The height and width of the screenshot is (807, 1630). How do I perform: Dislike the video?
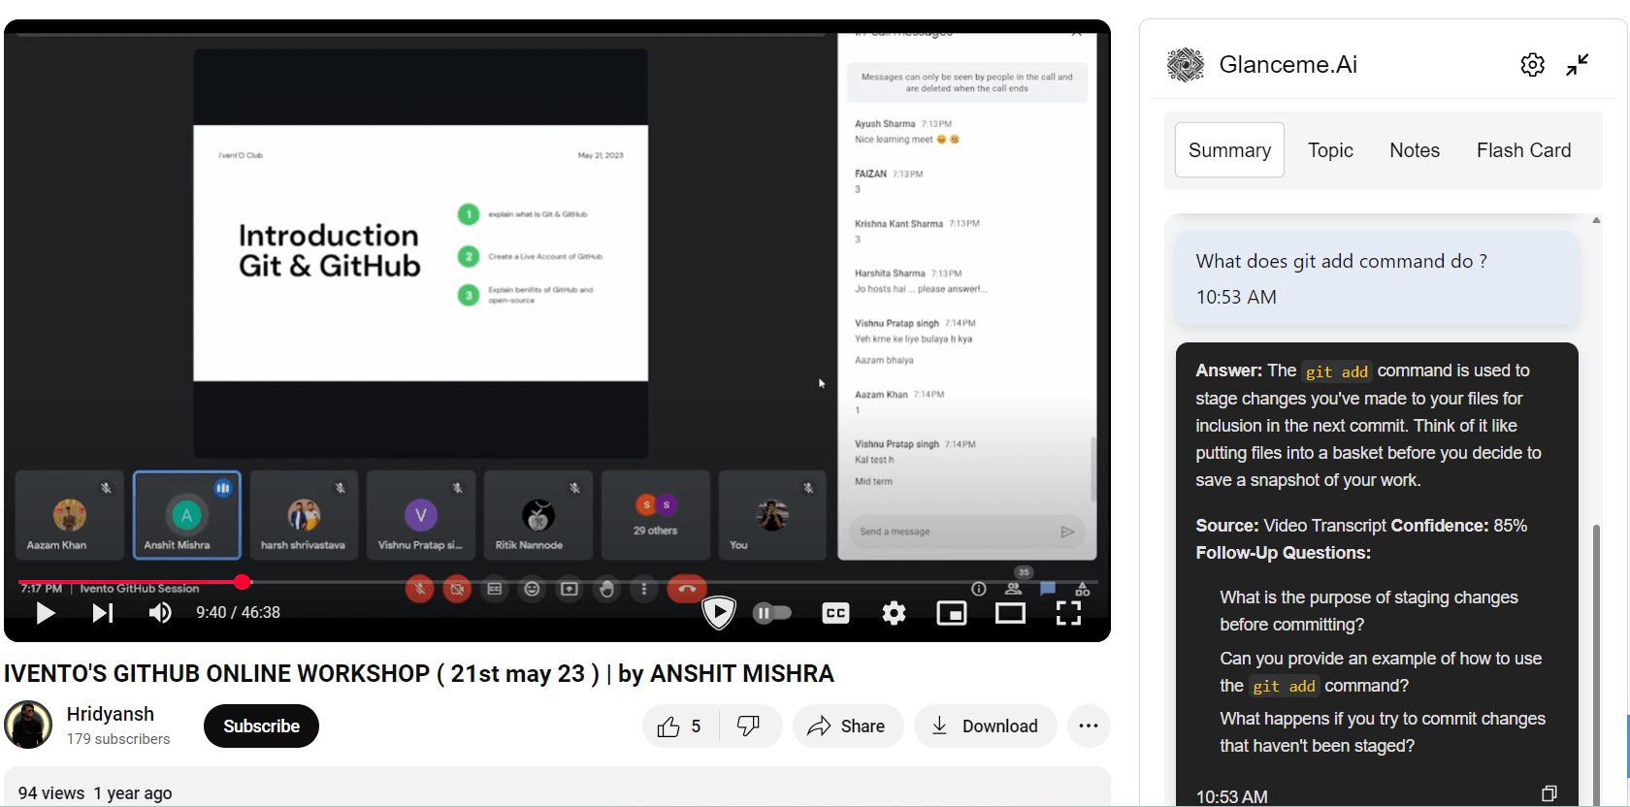(x=749, y=726)
